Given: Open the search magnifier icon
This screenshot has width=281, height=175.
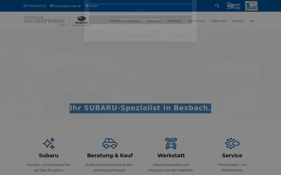Looking at the screenshot, I should [217, 6].
